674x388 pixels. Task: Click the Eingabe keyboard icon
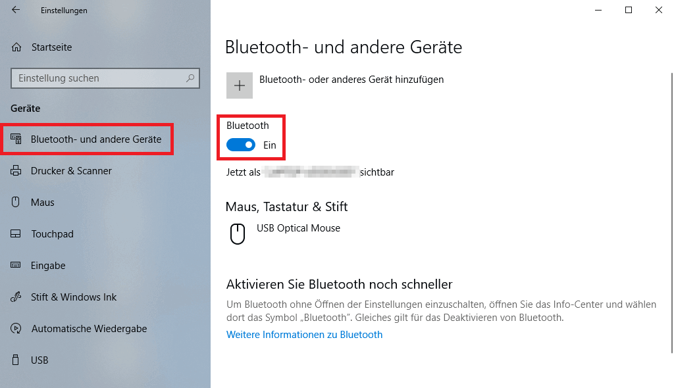point(14,266)
